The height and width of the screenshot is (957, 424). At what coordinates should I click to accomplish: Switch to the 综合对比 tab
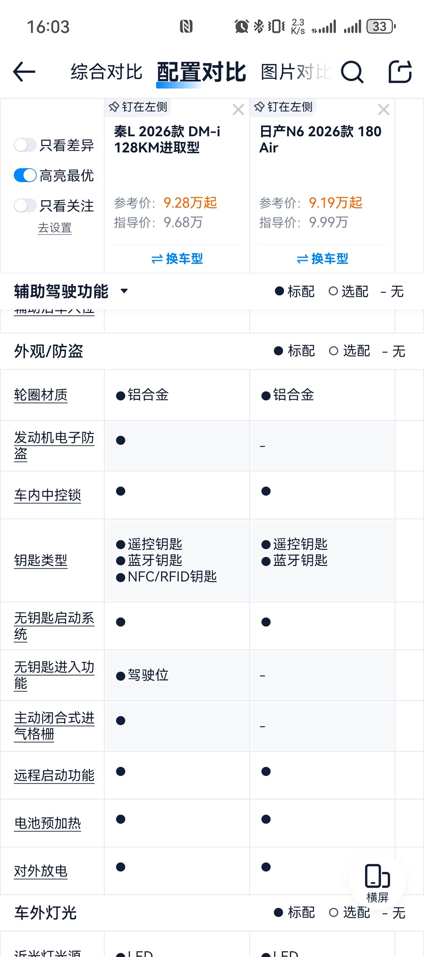coord(107,72)
